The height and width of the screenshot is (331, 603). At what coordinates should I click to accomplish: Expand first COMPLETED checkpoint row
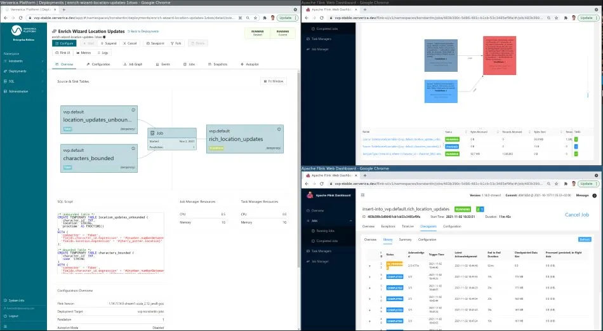(370, 277)
